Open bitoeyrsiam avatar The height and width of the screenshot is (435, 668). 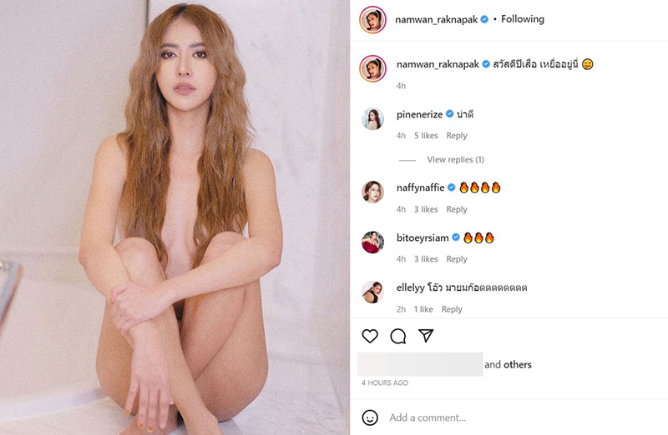[372, 242]
